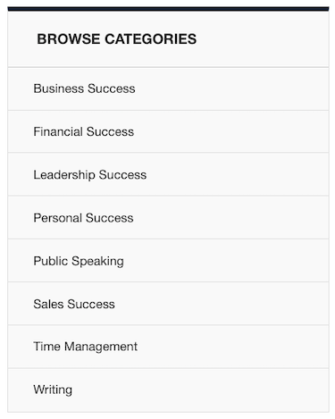
Task: View articles under Business Success
Action: 84,88
